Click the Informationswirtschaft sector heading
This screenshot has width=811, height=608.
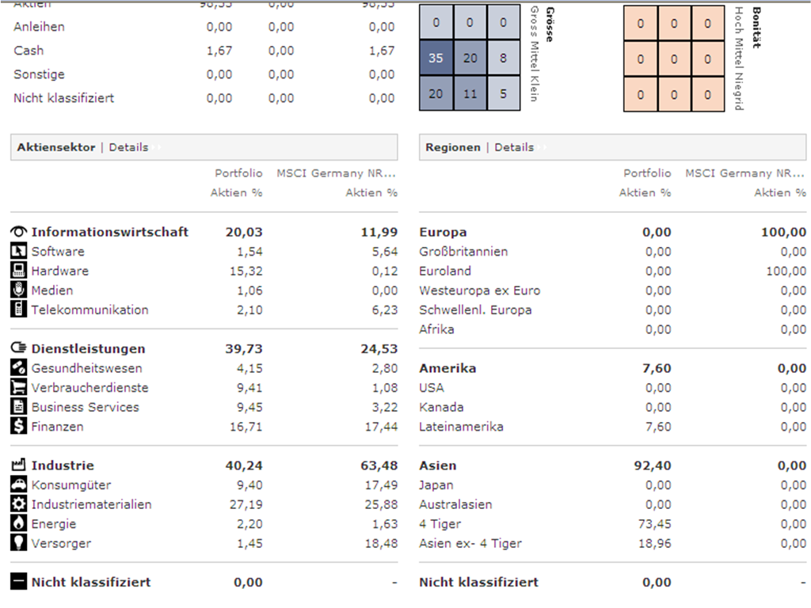click(109, 232)
